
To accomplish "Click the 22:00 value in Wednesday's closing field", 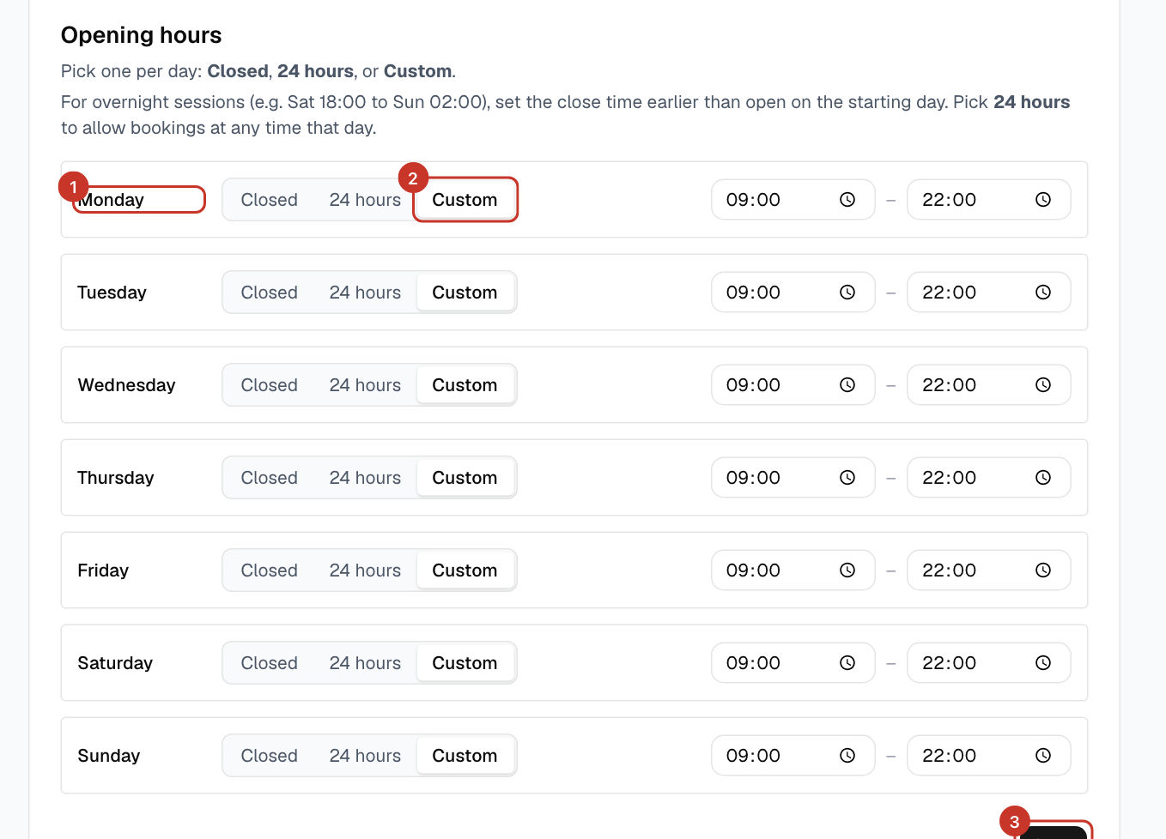I will click(x=949, y=385).
